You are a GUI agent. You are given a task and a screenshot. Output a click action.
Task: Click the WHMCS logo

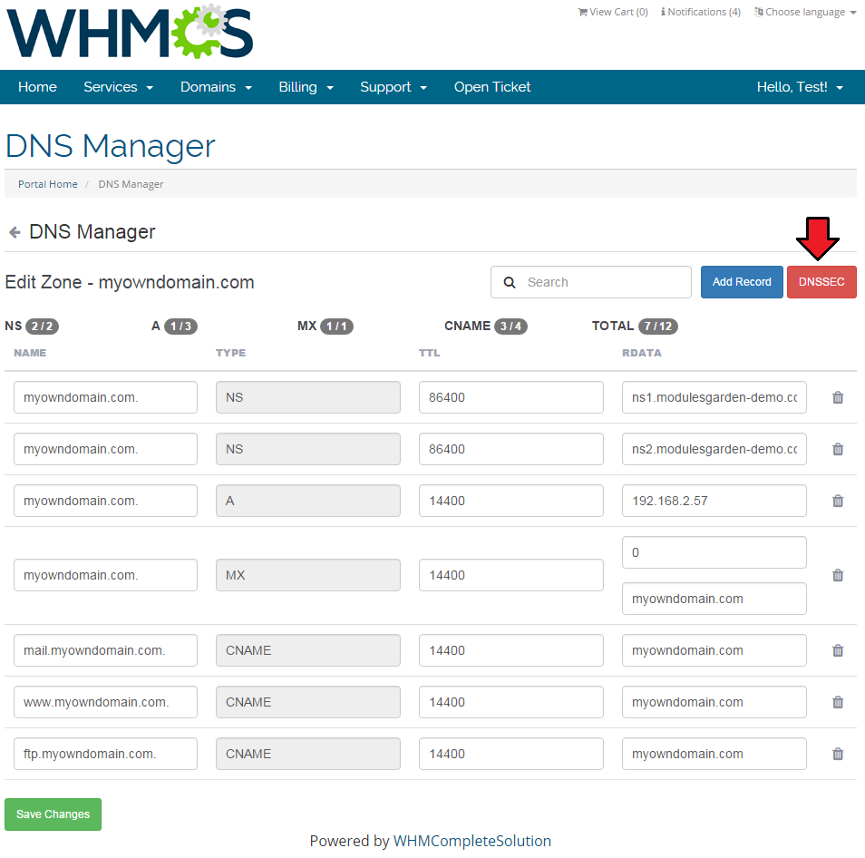click(x=130, y=32)
